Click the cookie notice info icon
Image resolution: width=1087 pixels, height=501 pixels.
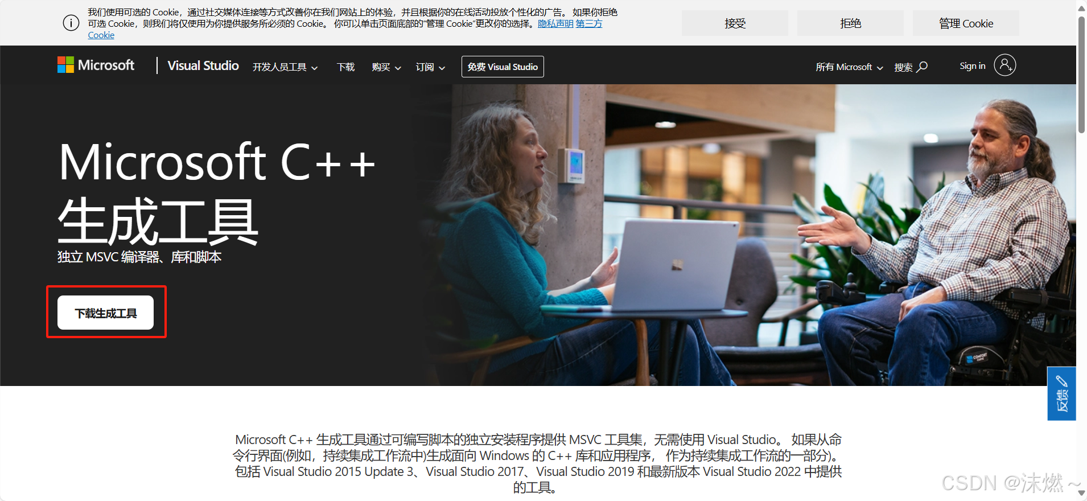pyautogui.click(x=71, y=23)
